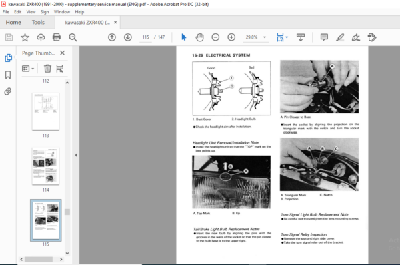
Task: Click the zoom field showing 29.8%
Action: 251,37
